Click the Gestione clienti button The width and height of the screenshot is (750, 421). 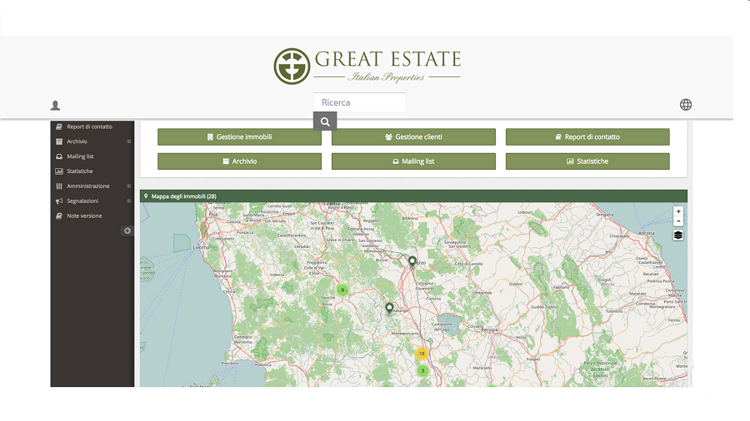click(413, 137)
